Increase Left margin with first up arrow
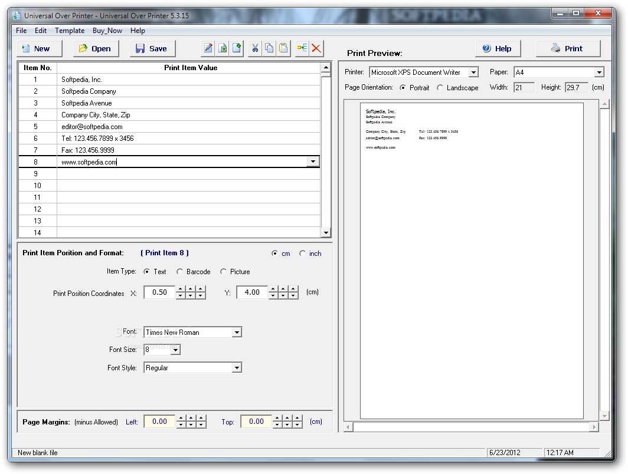628x474 pixels. tap(181, 418)
